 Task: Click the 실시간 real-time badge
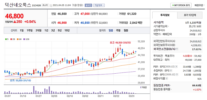pos(88,5)
